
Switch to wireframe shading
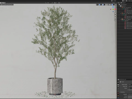click(108, 5)
